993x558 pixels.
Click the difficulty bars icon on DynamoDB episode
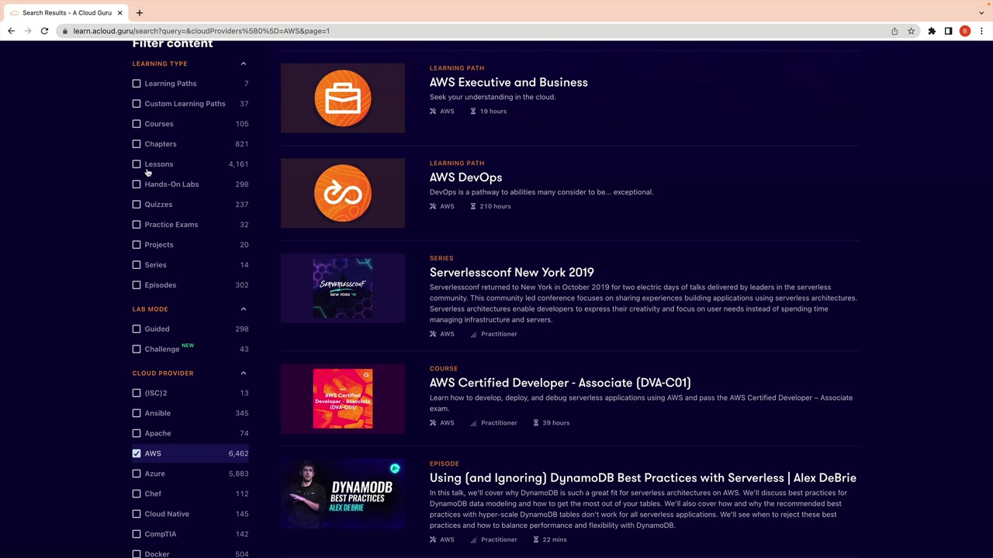coord(473,540)
